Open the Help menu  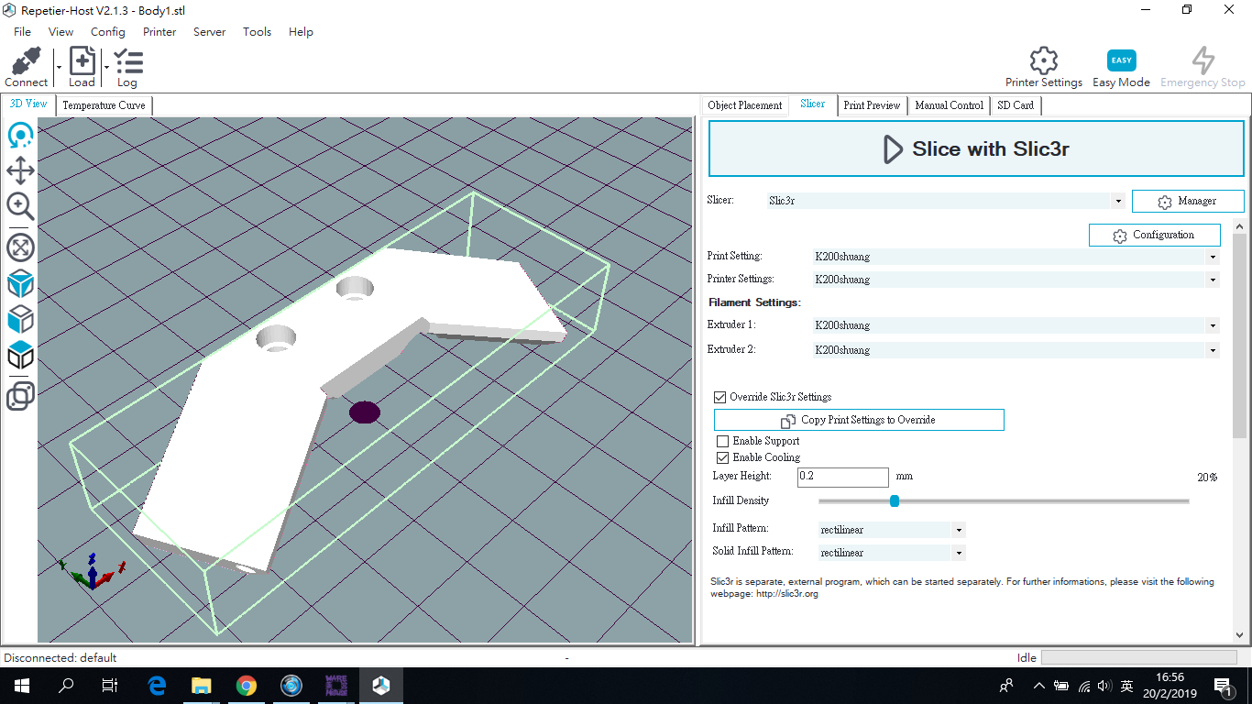tap(301, 31)
